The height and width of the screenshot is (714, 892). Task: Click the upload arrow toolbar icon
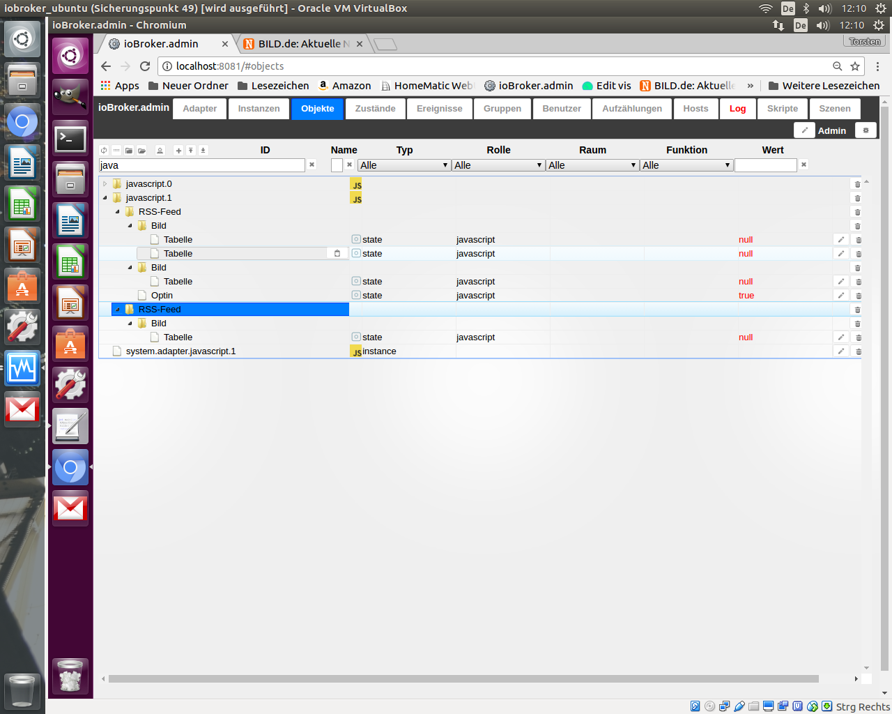pyautogui.click(x=191, y=151)
